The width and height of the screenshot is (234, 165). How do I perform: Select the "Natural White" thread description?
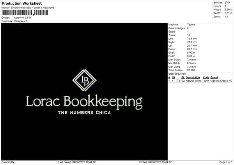[194, 81]
